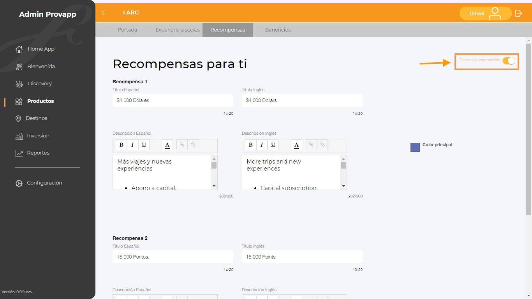Image resolution: width=532 pixels, height=299 pixels.
Task: Click insert link in Descripción Español editor
Action: 182,145
